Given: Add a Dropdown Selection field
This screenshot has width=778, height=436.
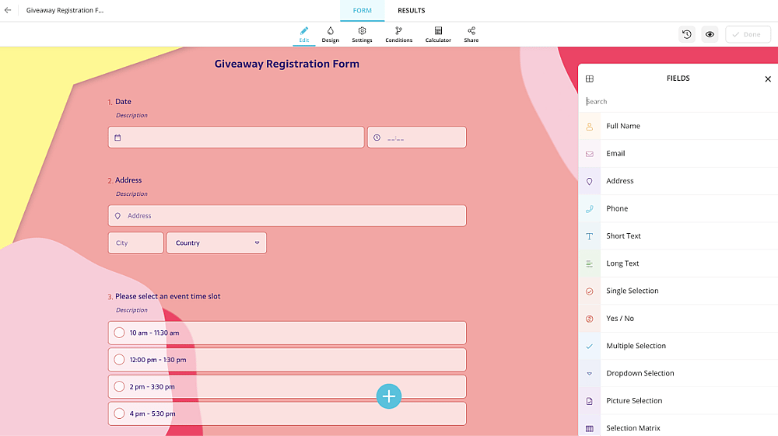Looking at the screenshot, I should click(x=678, y=373).
